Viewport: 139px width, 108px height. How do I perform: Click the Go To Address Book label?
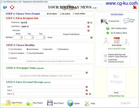119,33
